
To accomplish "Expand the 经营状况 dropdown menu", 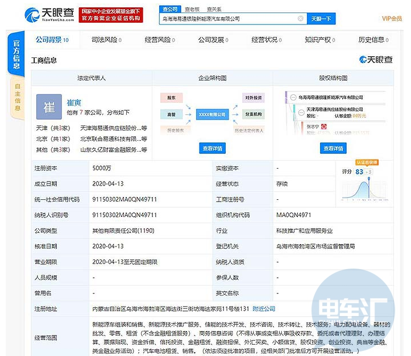I will [266, 40].
